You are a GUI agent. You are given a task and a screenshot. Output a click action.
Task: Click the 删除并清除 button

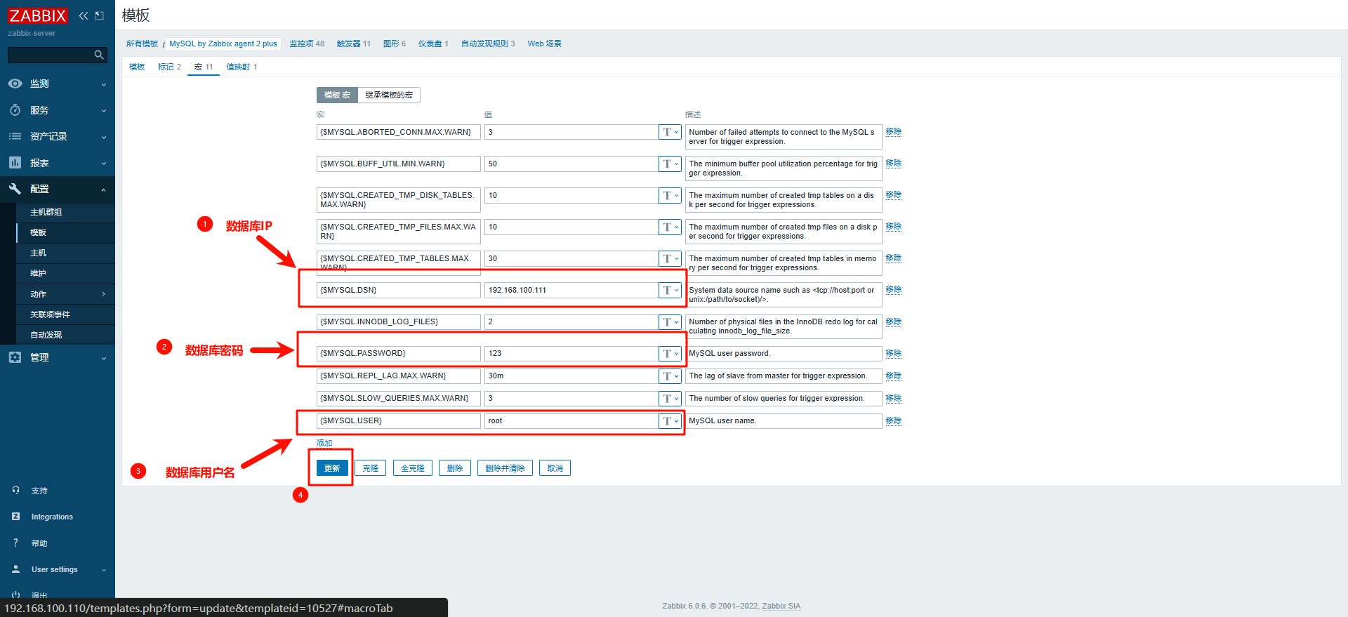pos(505,468)
